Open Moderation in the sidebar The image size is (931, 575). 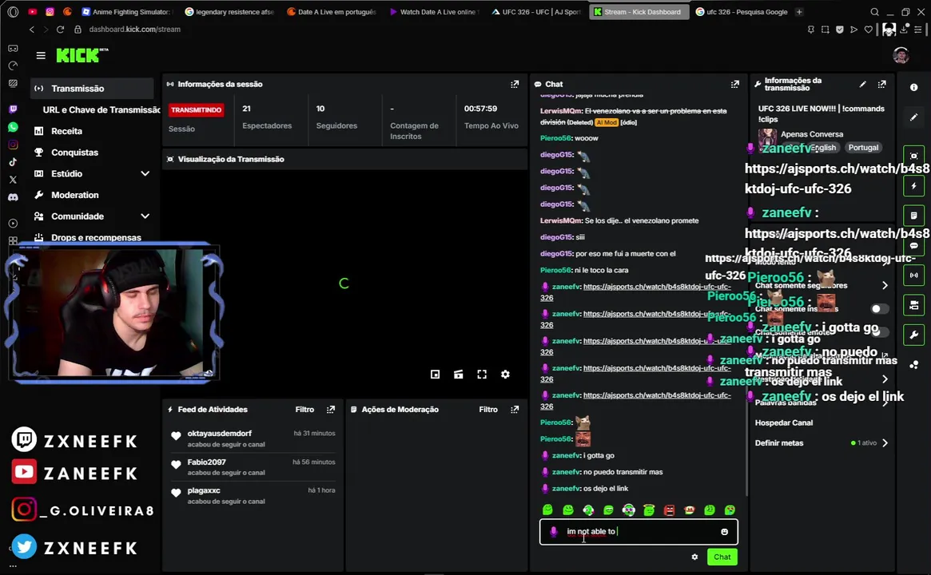[x=75, y=195]
